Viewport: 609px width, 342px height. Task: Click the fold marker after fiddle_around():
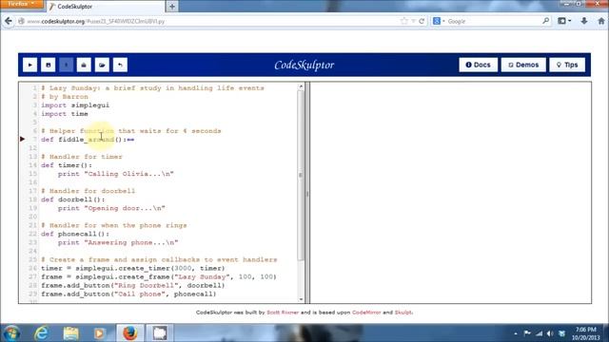(x=130, y=140)
